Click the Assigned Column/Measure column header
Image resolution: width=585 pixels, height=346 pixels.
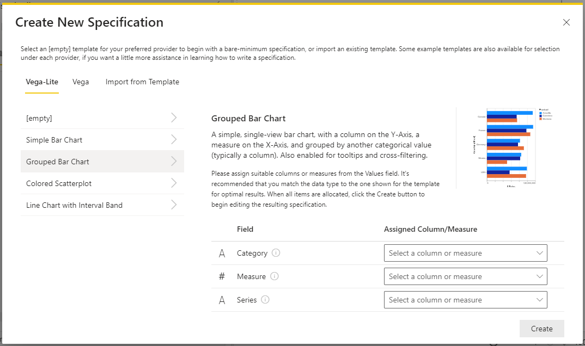tap(430, 230)
